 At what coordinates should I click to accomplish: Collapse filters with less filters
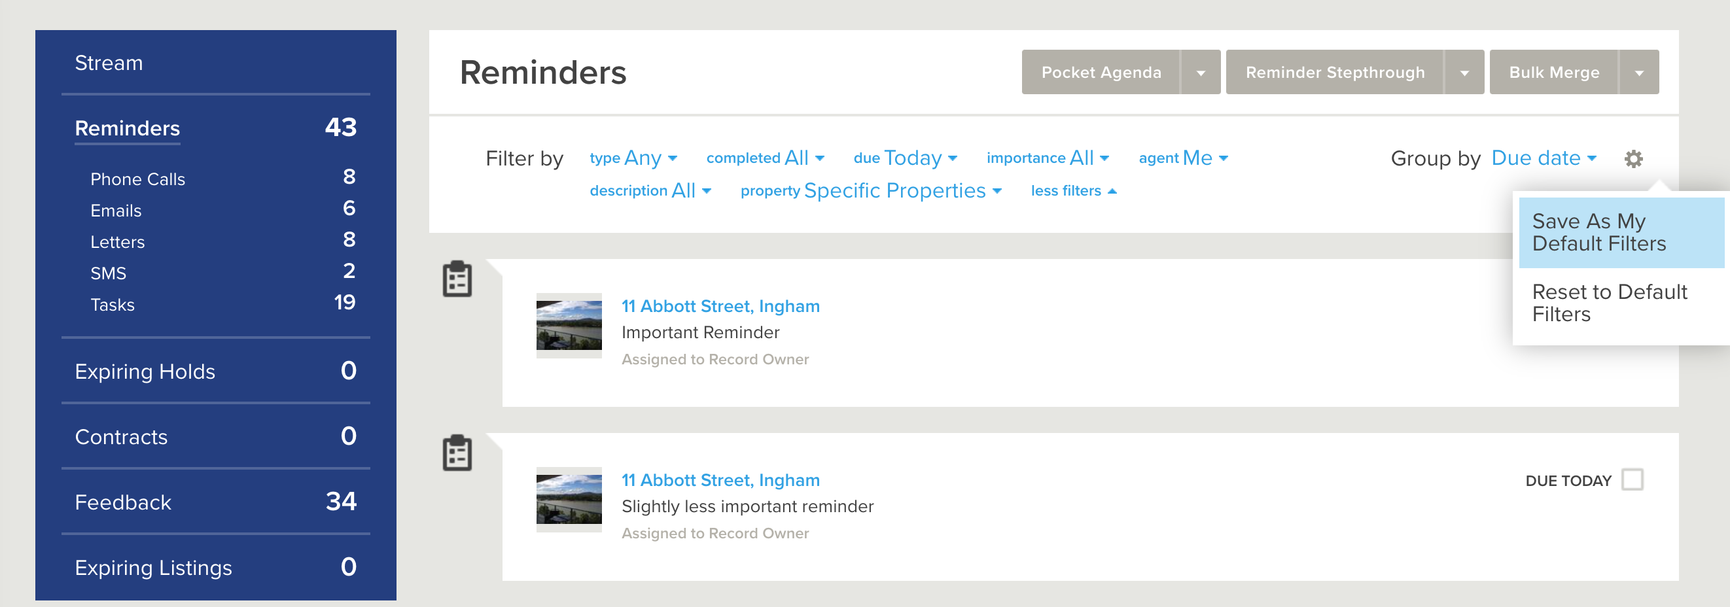(1073, 192)
